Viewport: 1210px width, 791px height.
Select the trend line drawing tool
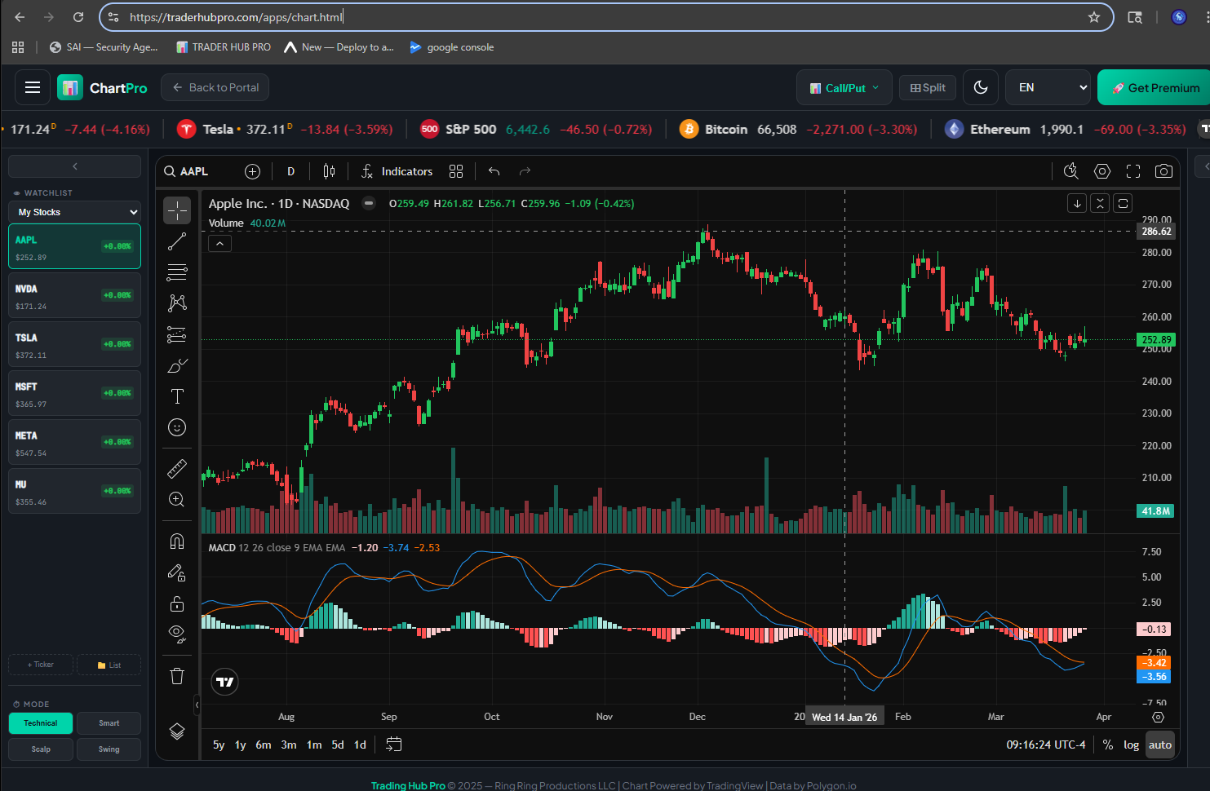tap(176, 241)
